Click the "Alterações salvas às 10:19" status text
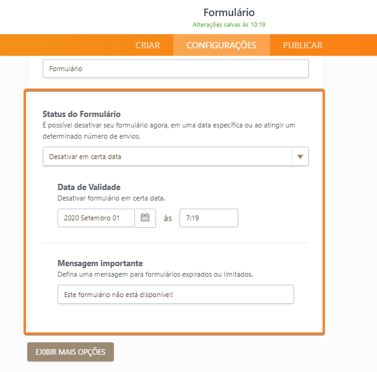Screen dimensions: 377x372 (228, 25)
